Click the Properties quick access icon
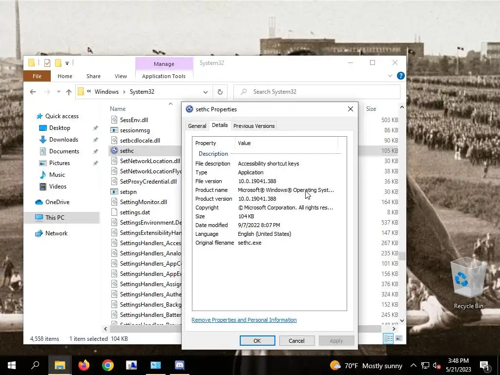 pyautogui.click(x=47, y=63)
